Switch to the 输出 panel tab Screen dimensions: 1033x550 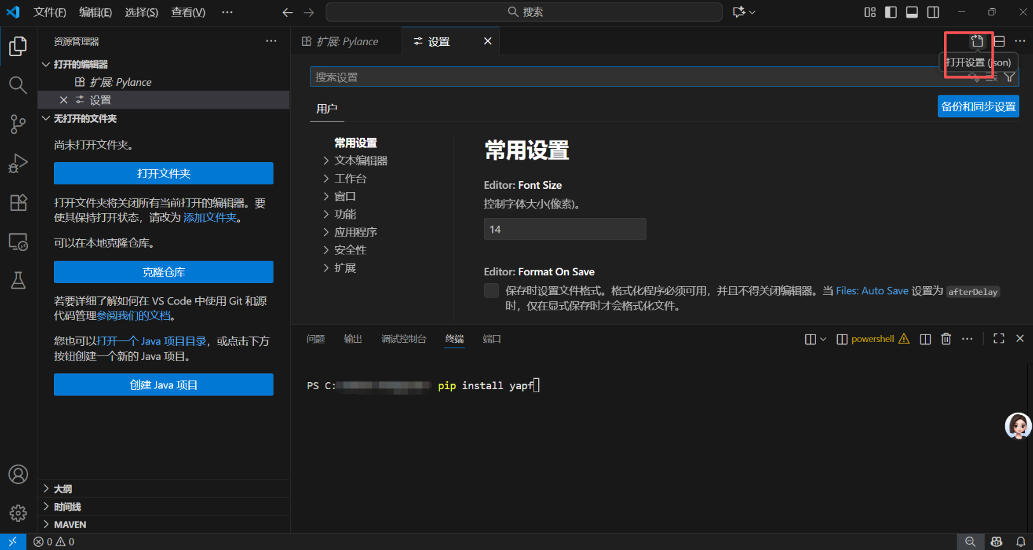coord(353,339)
